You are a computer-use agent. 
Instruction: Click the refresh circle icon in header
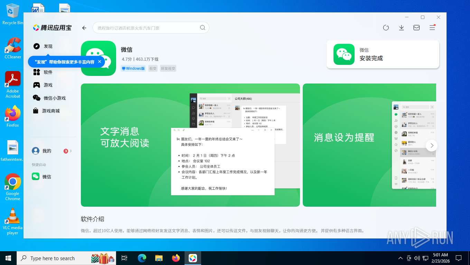(x=386, y=28)
